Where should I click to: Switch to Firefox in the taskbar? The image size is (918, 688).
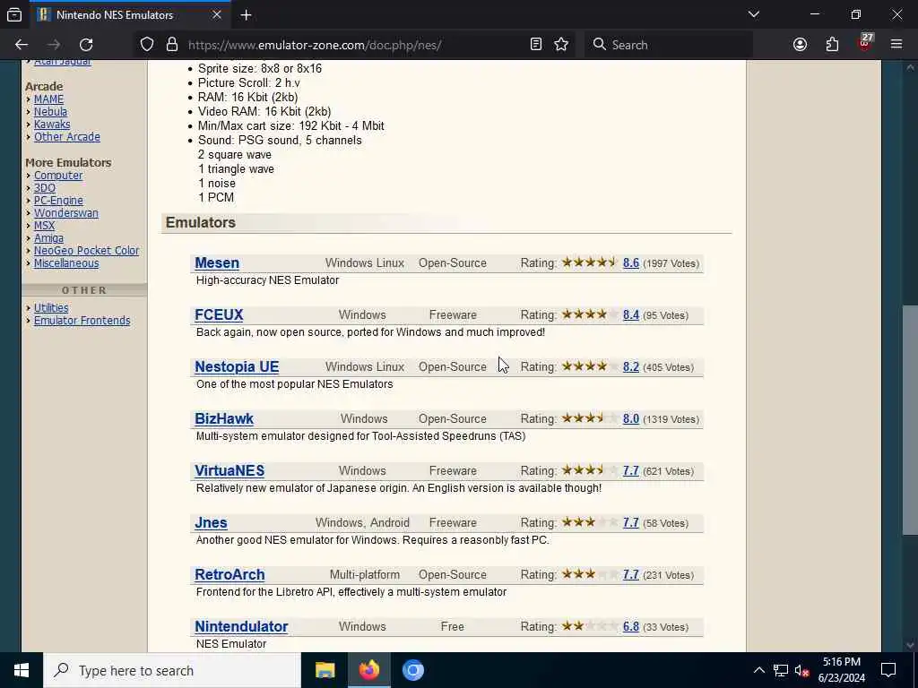[x=368, y=670]
